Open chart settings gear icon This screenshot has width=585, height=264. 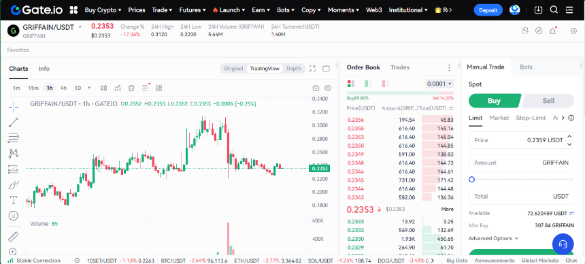(x=328, y=88)
